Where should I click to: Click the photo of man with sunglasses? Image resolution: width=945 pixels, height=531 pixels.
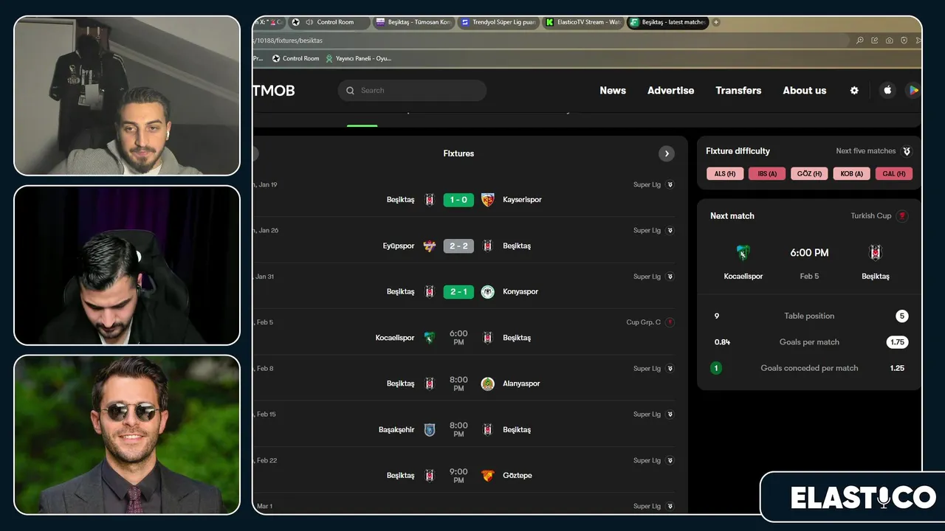tap(127, 435)
